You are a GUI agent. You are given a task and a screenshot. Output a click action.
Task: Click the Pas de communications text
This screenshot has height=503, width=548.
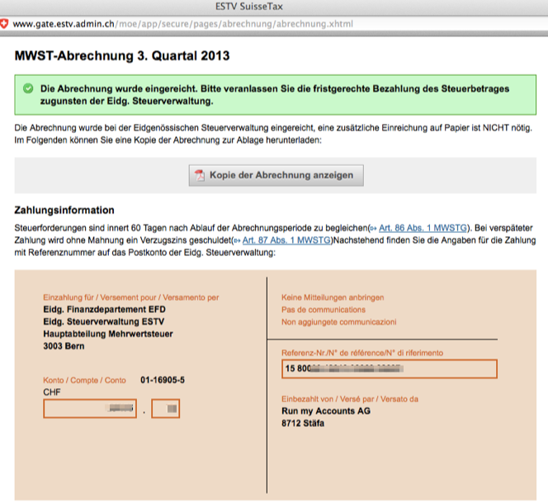[324, 310]
